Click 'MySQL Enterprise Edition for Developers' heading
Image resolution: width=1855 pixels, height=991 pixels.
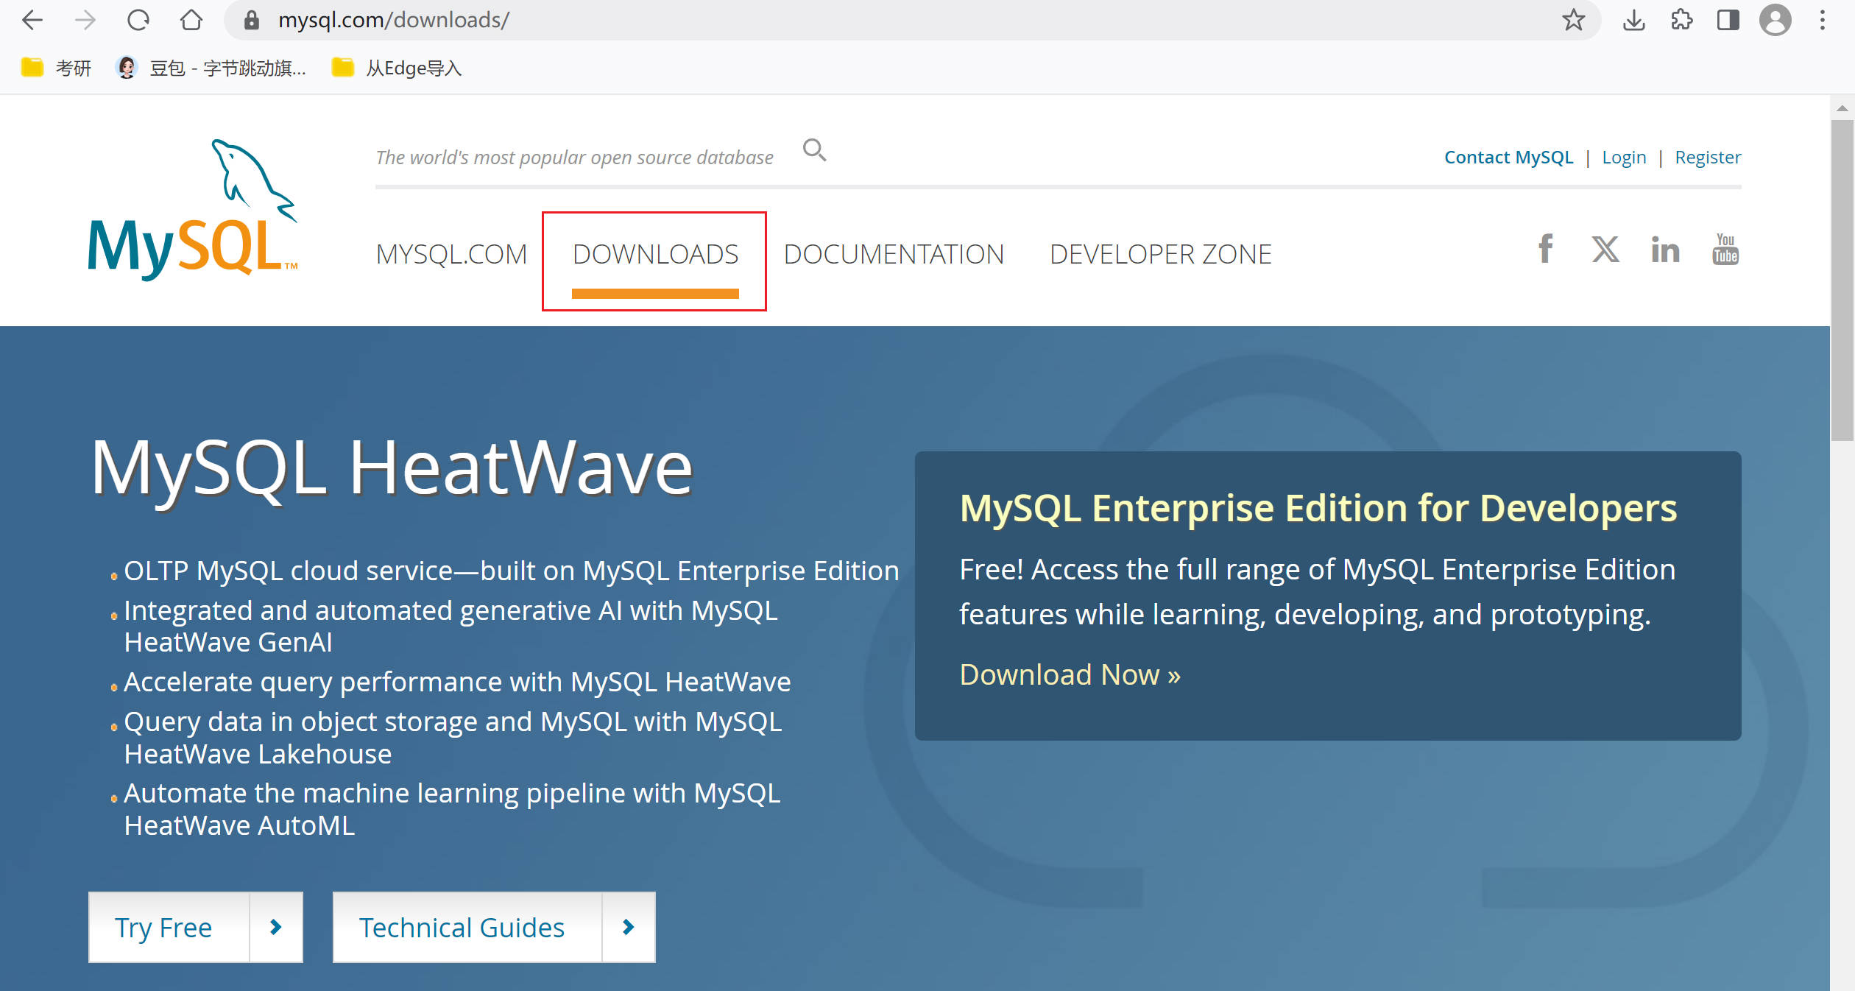pos(1318,509)
